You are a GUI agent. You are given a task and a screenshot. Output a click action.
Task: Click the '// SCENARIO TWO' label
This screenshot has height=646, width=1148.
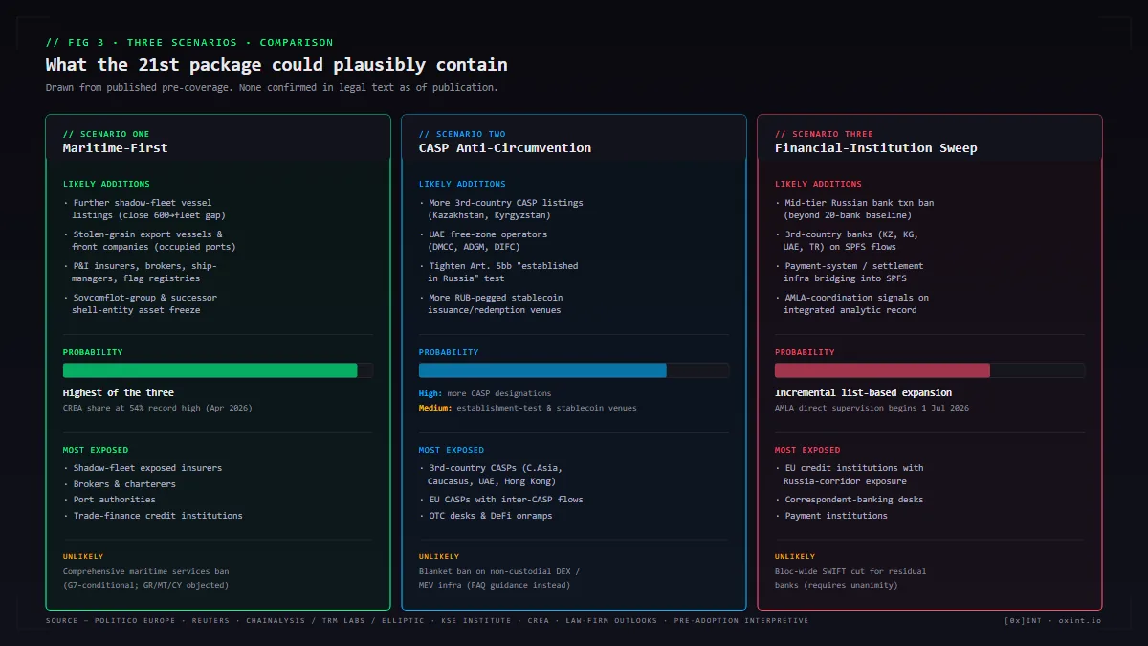pyautogui.click(x=462, y=134)
